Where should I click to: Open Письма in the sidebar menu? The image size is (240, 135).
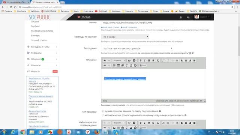coord(35,22)
